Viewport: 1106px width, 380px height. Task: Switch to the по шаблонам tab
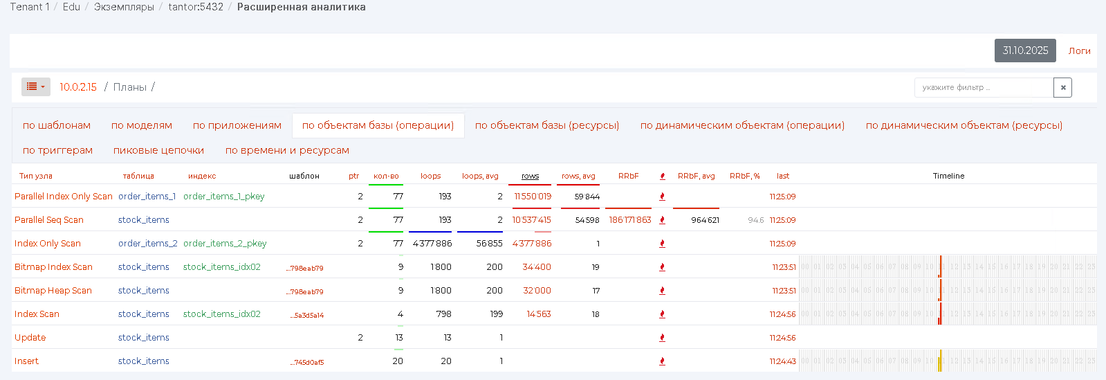[x=57, y=125]
